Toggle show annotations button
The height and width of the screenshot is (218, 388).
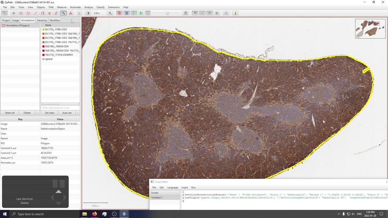(x=119, y=13)
